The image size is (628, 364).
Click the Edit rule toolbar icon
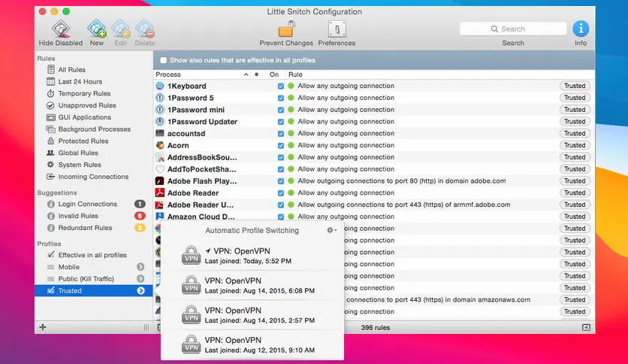point(120,29)
